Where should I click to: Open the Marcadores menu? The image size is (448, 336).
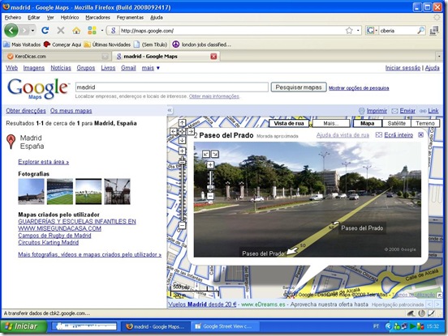click(x=97, y=17)
